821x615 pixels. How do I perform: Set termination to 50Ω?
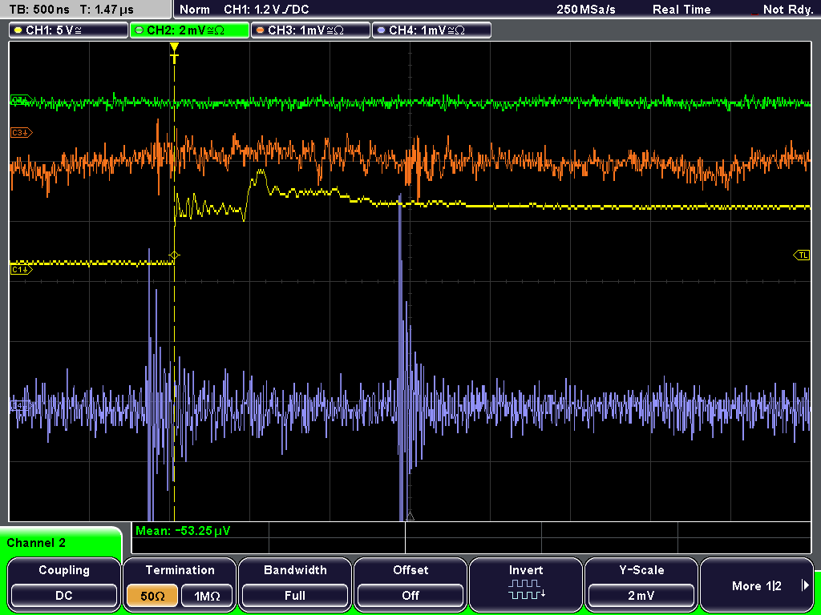pos(152,596)
